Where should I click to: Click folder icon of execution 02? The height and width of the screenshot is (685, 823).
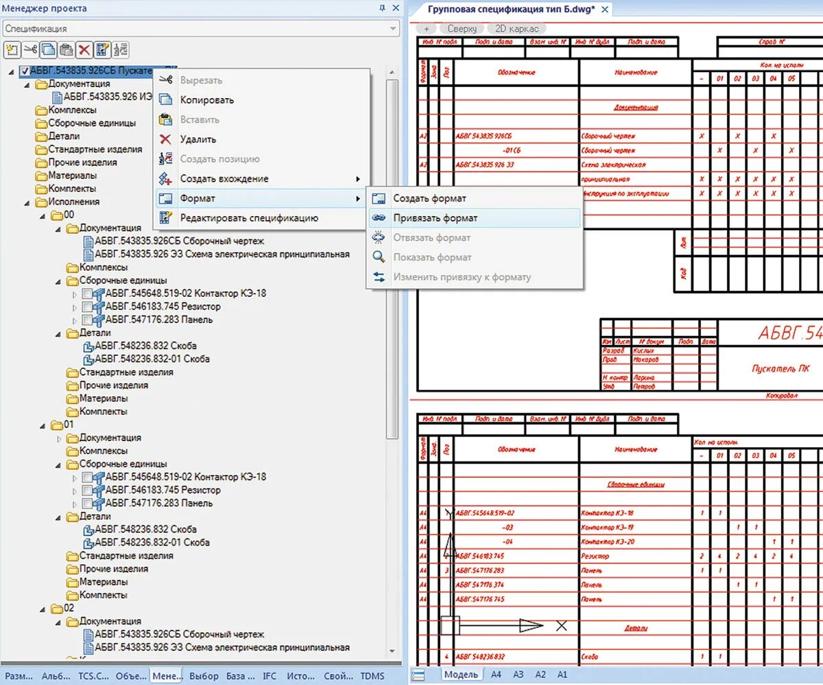[57, 608]
